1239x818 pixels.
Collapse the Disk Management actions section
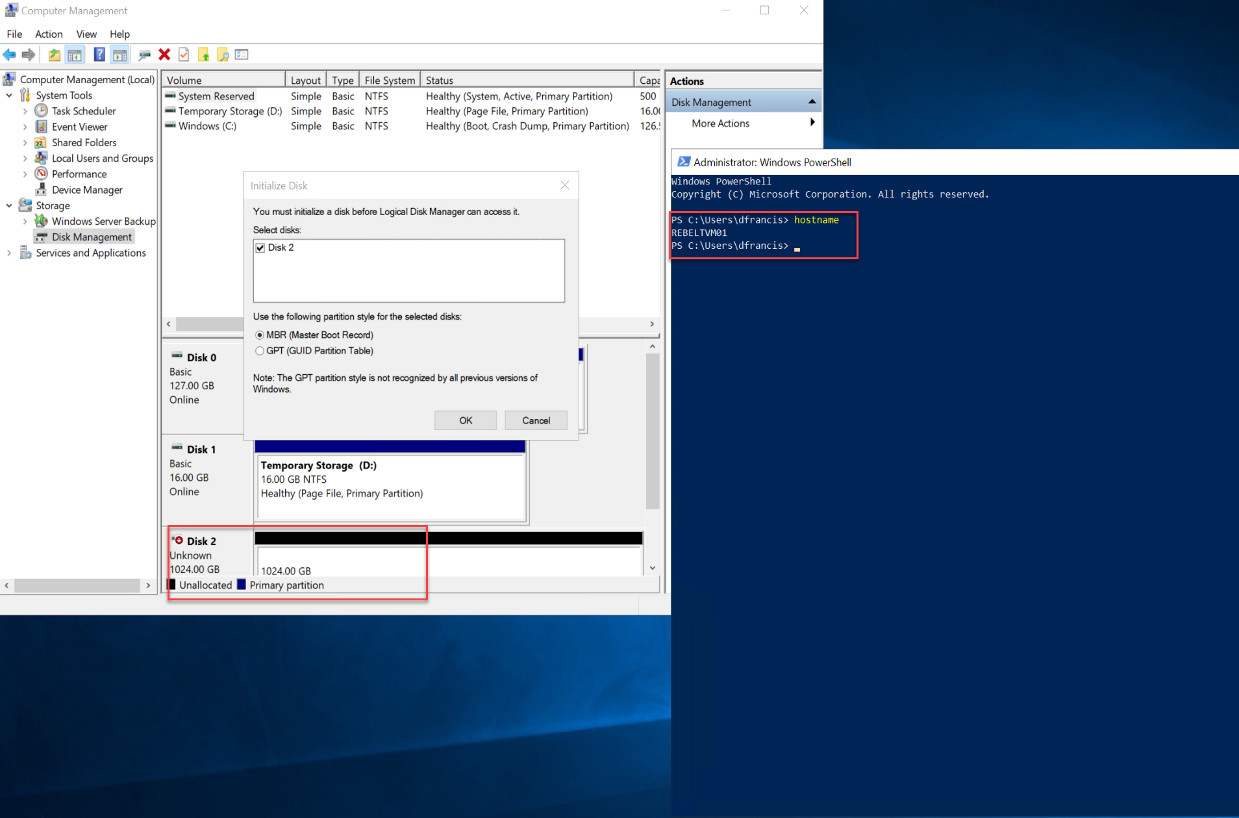[812, 102]
